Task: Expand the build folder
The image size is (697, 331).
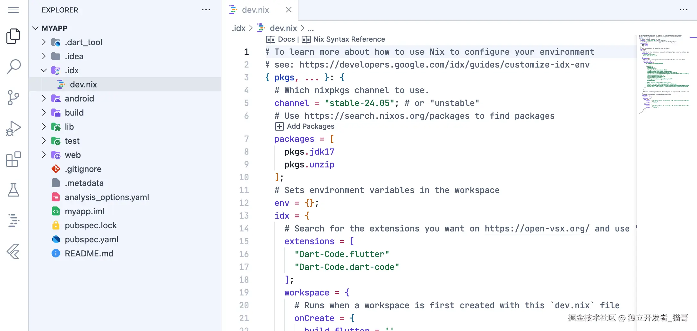Action: click(44, 113)
